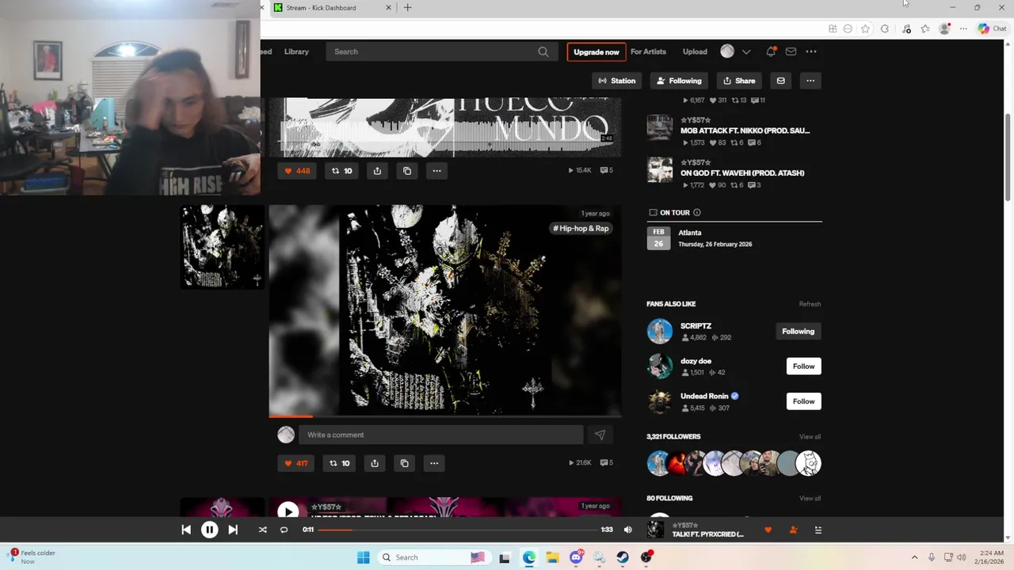
Task: Share the artist profile
Action: (739, 81)
